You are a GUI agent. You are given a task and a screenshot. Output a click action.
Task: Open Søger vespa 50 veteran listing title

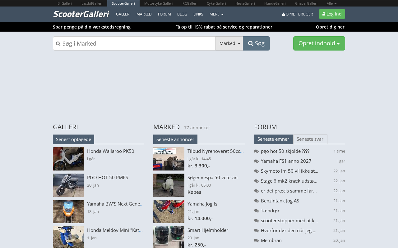[x=212, y=178]
